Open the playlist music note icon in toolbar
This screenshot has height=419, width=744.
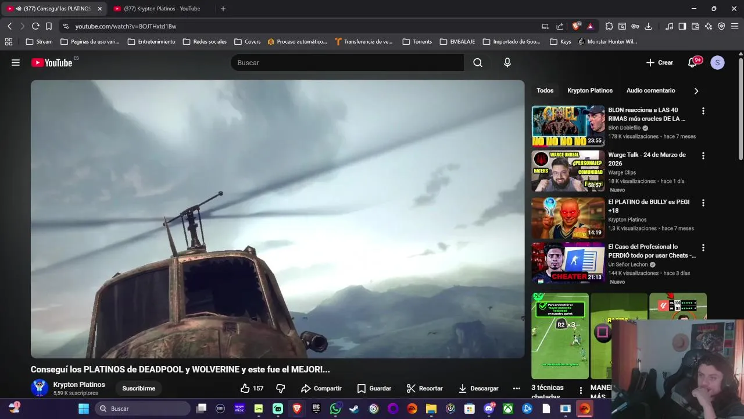tap(670, 26)
